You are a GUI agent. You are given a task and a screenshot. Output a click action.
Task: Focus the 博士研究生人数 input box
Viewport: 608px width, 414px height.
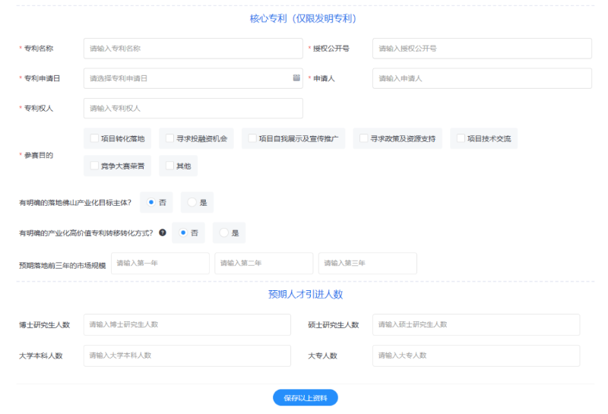(187, 325)
